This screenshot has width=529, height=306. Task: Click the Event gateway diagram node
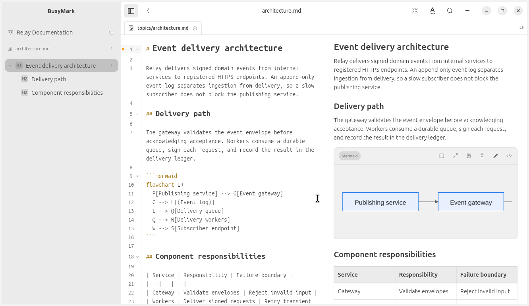point(471,202)
